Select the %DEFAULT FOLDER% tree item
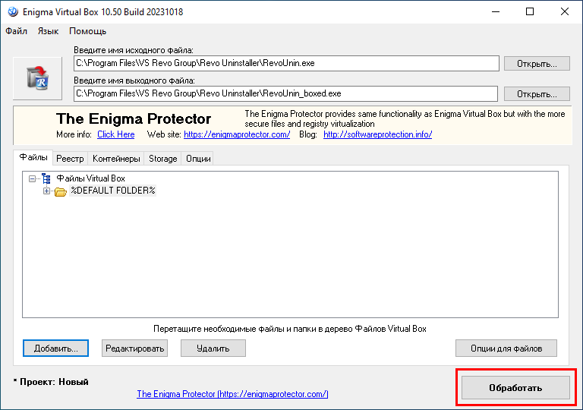This screenshot has height=410, width=583. pyautogui.click(x=112, y=191)
